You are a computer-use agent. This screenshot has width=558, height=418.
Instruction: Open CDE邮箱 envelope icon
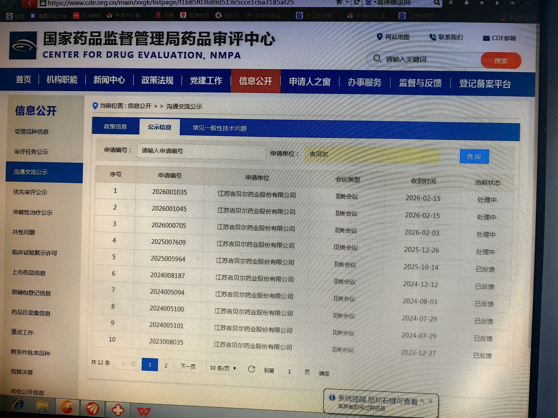pyautogui.click(x=486, y=38)
